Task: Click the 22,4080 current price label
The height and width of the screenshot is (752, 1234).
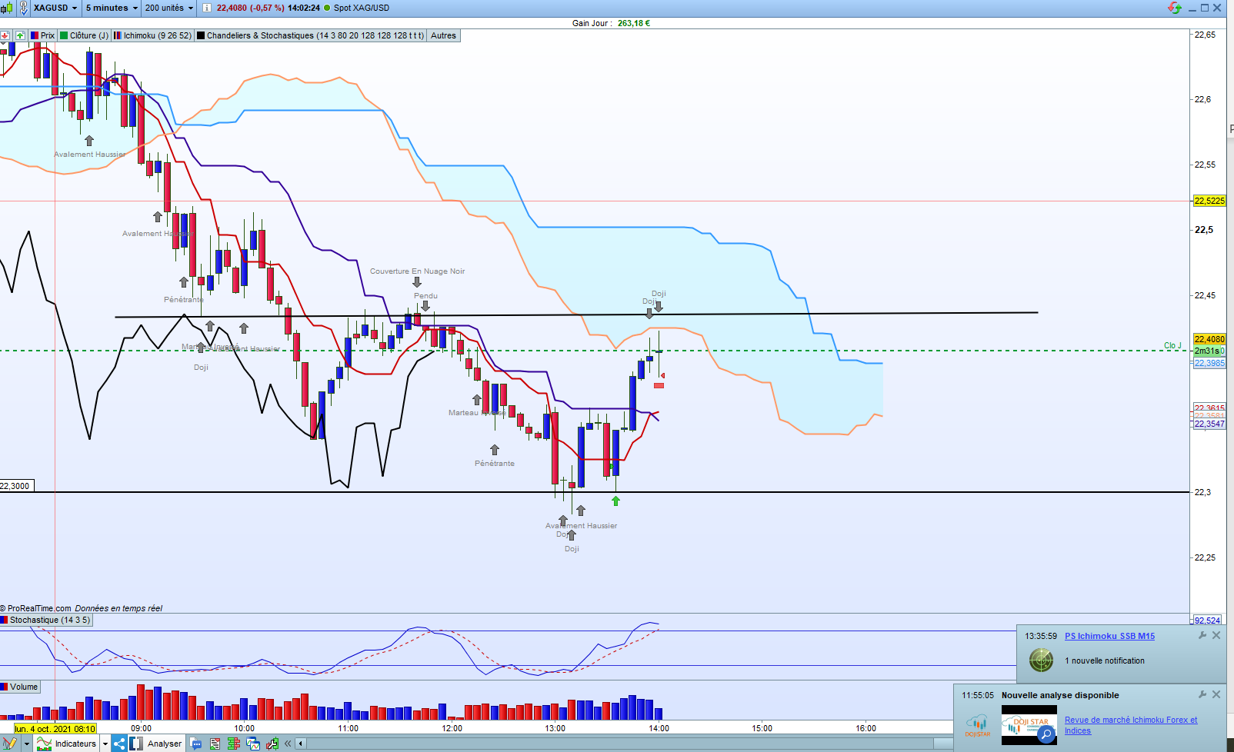Action: click(1209, 339)
